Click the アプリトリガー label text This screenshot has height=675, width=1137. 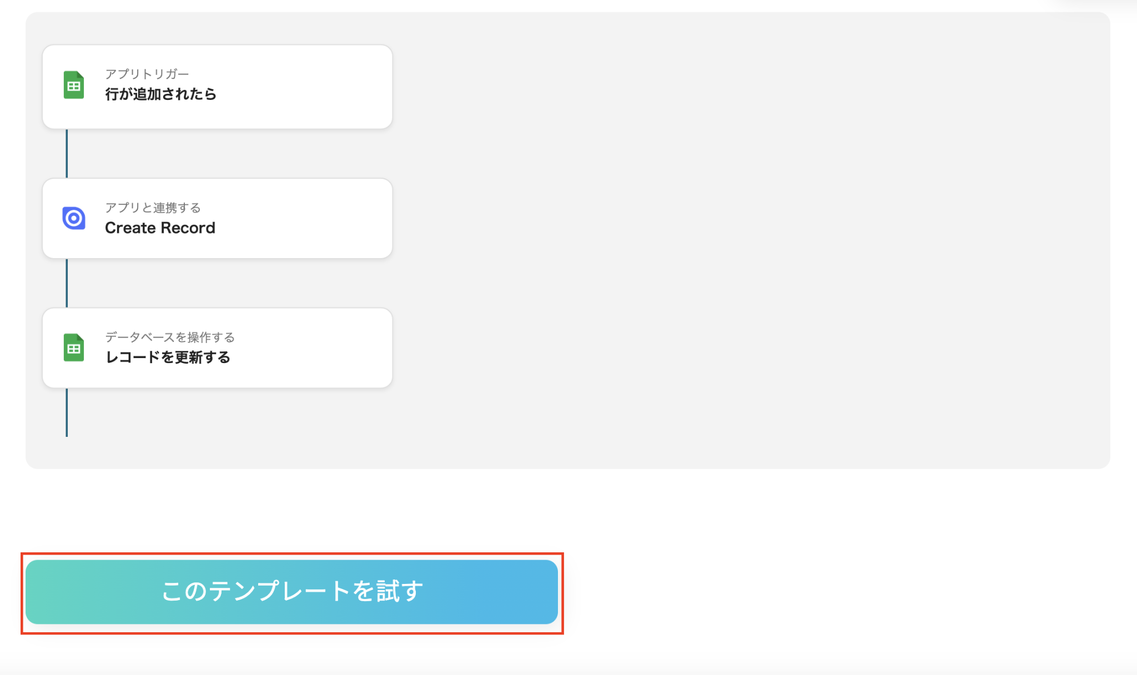point(147,74)
